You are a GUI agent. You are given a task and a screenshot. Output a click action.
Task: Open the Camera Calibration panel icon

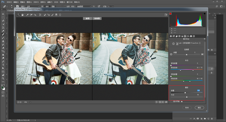point(191,36)
